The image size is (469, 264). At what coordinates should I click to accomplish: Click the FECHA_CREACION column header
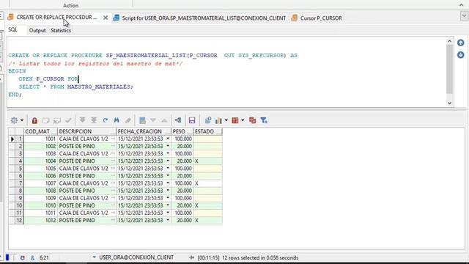[144, 131]
